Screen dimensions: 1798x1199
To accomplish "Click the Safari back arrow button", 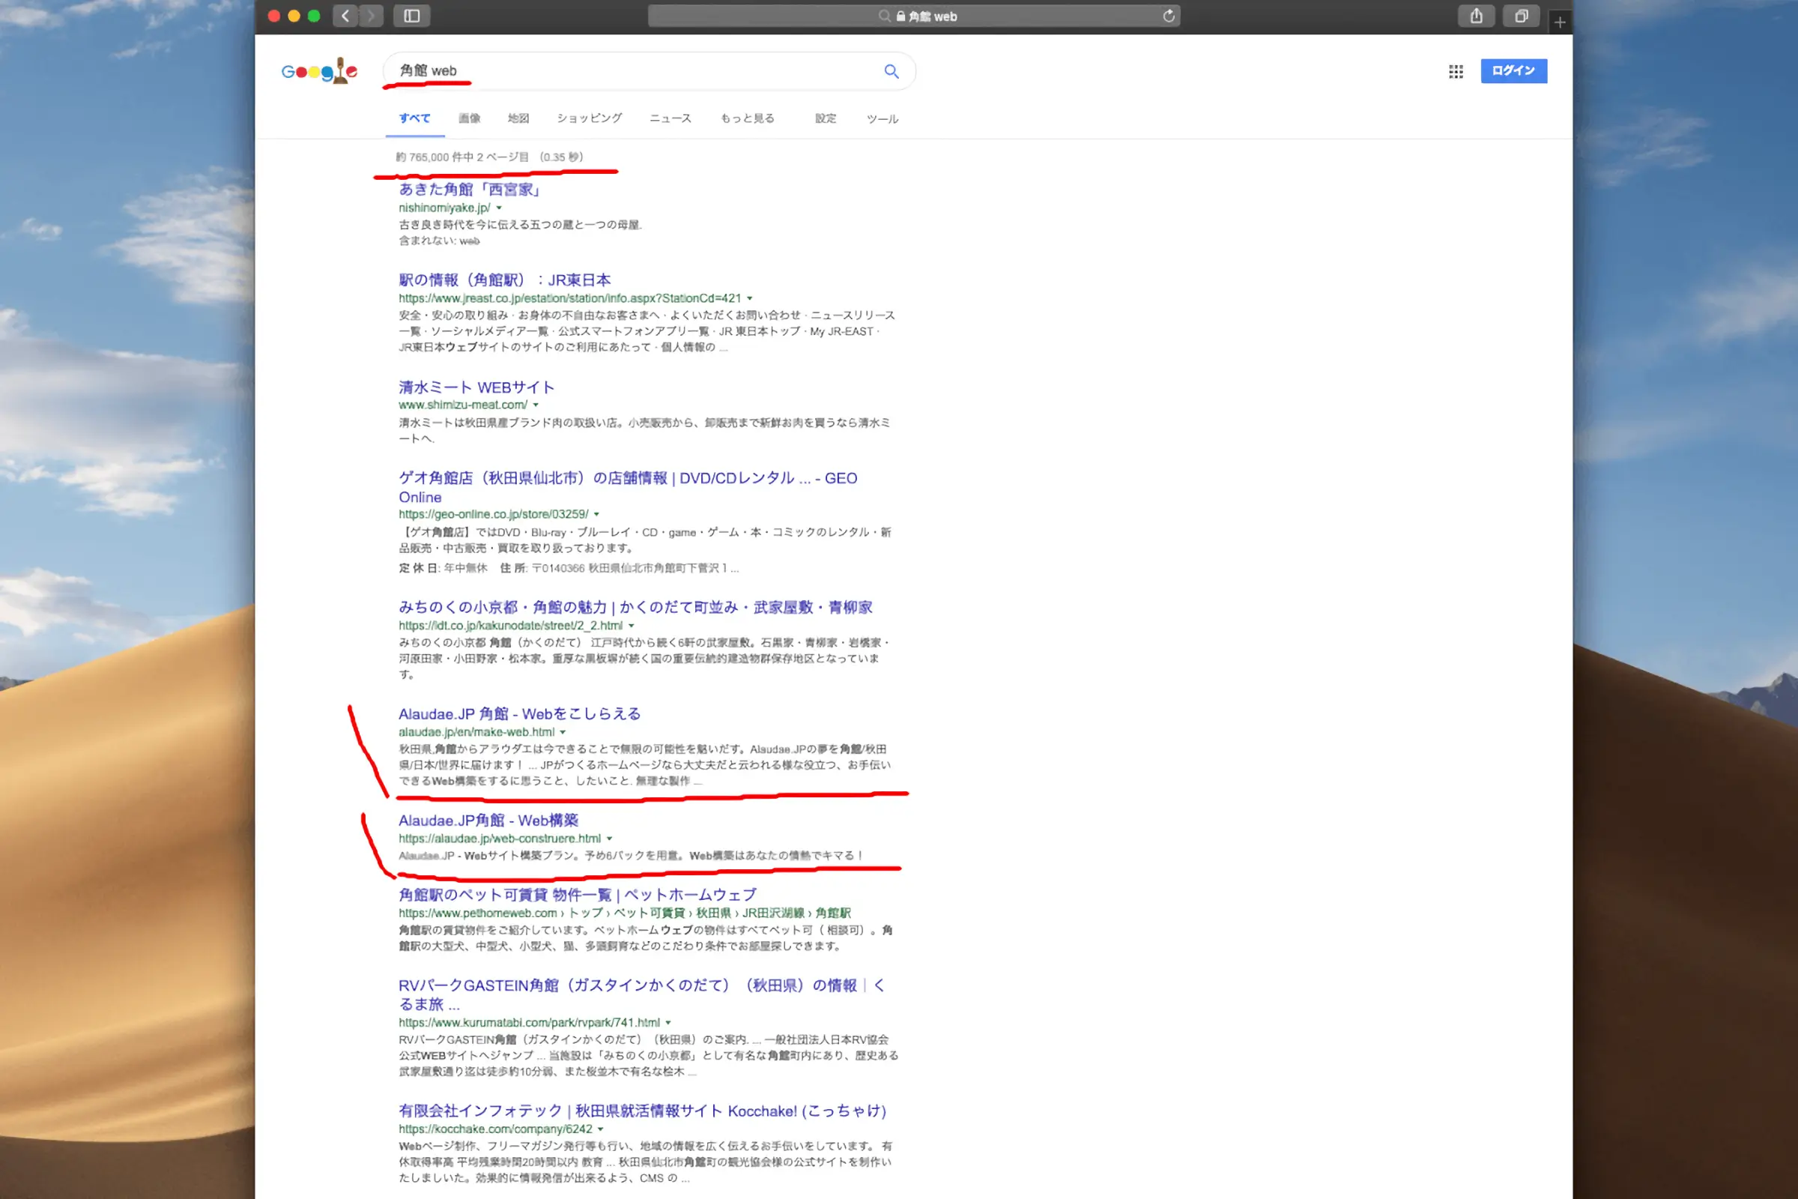I will pyautogui.click(x=345, y=16).
